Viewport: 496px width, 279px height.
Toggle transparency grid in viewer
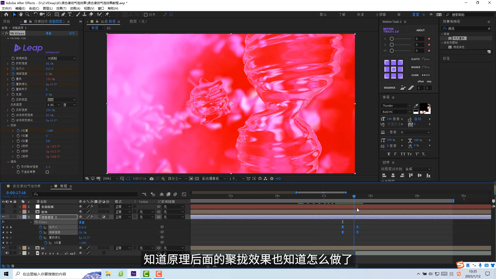click(x=197, y=179)
